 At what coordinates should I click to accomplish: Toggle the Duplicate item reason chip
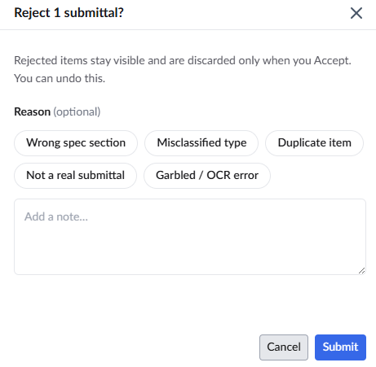[314, 143]
